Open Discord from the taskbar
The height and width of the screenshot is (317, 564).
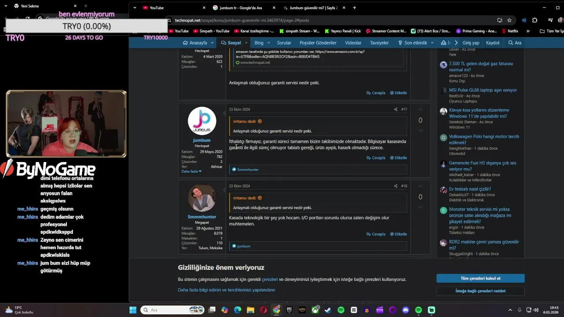coord(405,310)
